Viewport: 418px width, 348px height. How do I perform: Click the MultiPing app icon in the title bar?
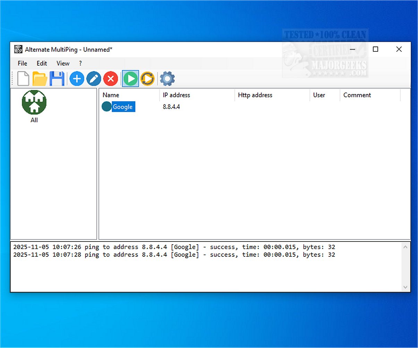pos(18,50)
